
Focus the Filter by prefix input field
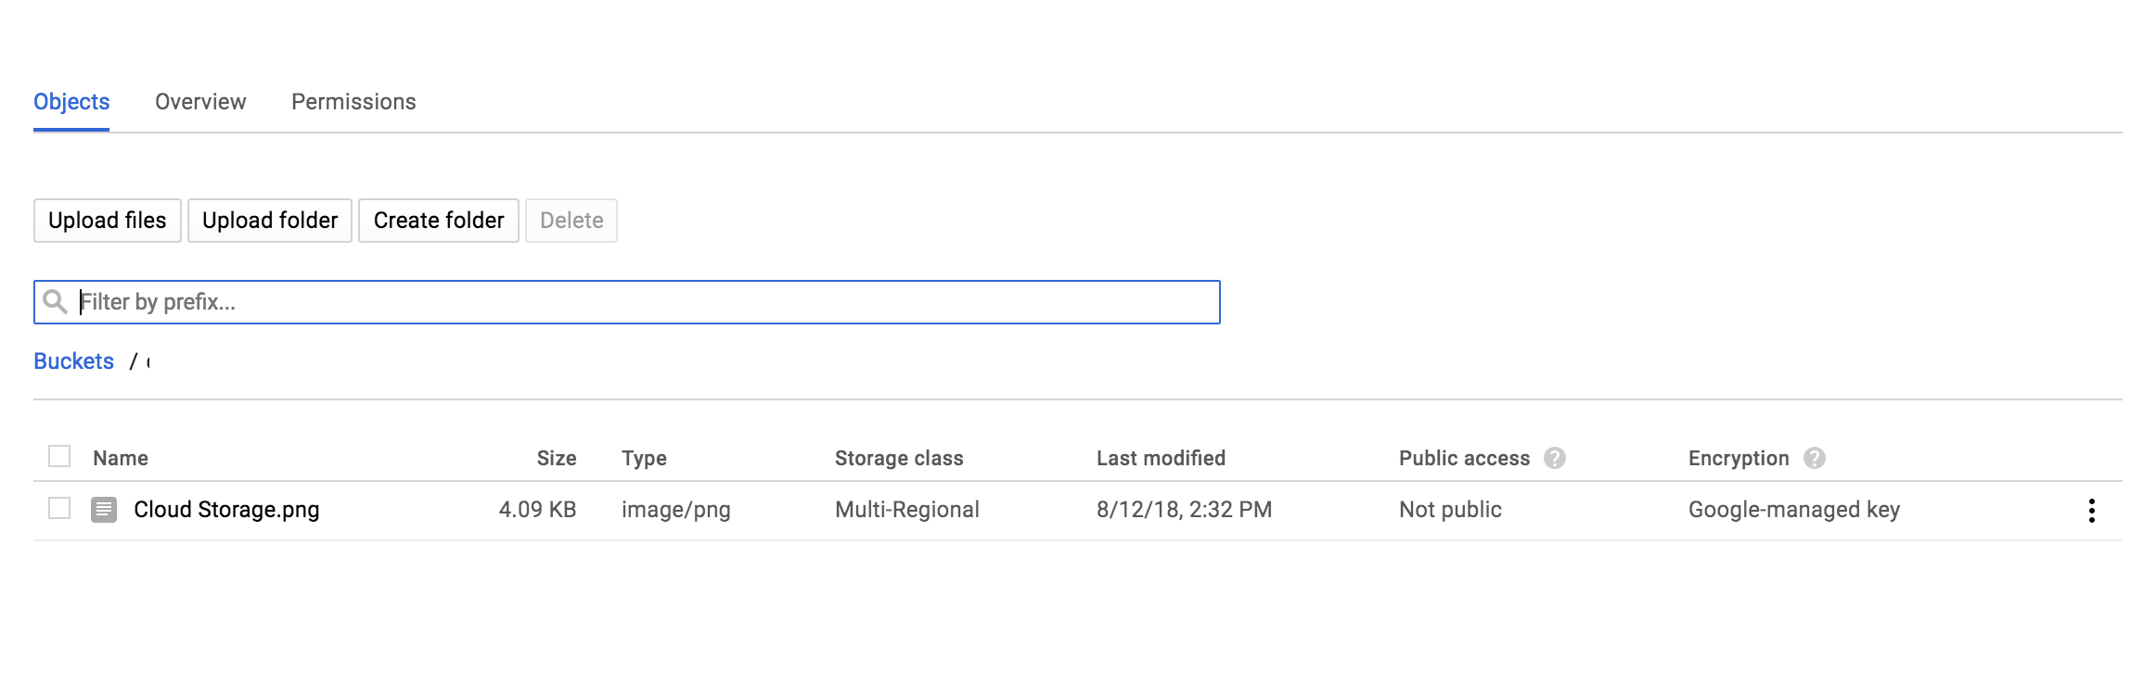(640, 302)
